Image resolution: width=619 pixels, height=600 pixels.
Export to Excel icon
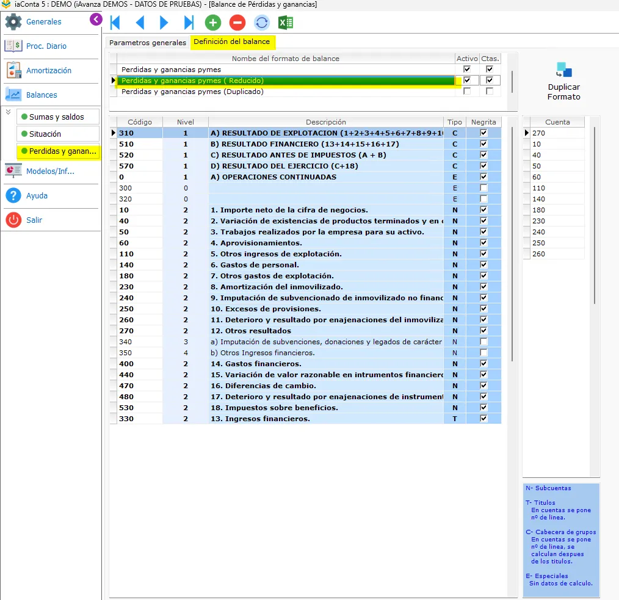pos(286,23)
